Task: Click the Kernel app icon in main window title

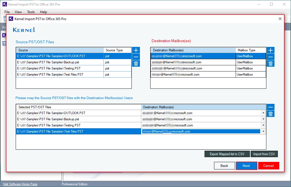Action: tap(5, 4)
